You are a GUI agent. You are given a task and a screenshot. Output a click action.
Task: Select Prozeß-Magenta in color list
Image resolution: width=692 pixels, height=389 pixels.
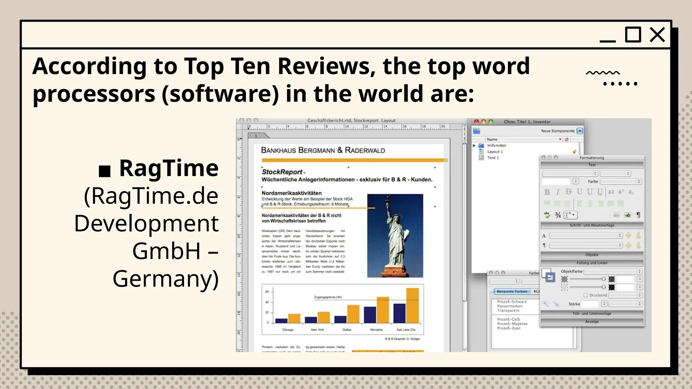[512, 323]
